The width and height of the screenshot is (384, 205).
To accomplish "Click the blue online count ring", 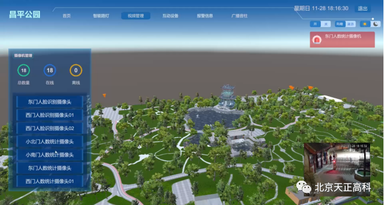I will pos(50,70).
